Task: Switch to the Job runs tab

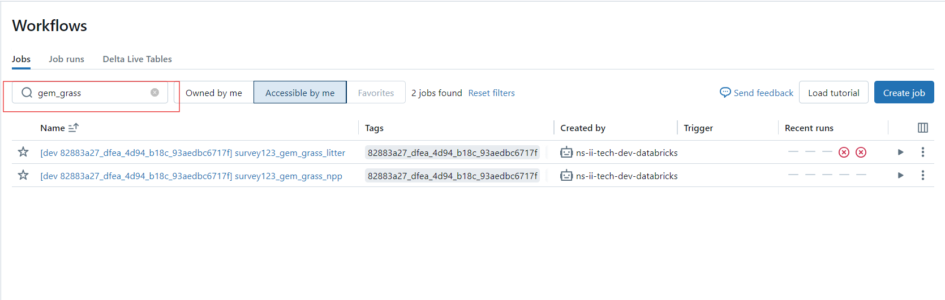Action: pyautogui.click(x=66, y=59)
